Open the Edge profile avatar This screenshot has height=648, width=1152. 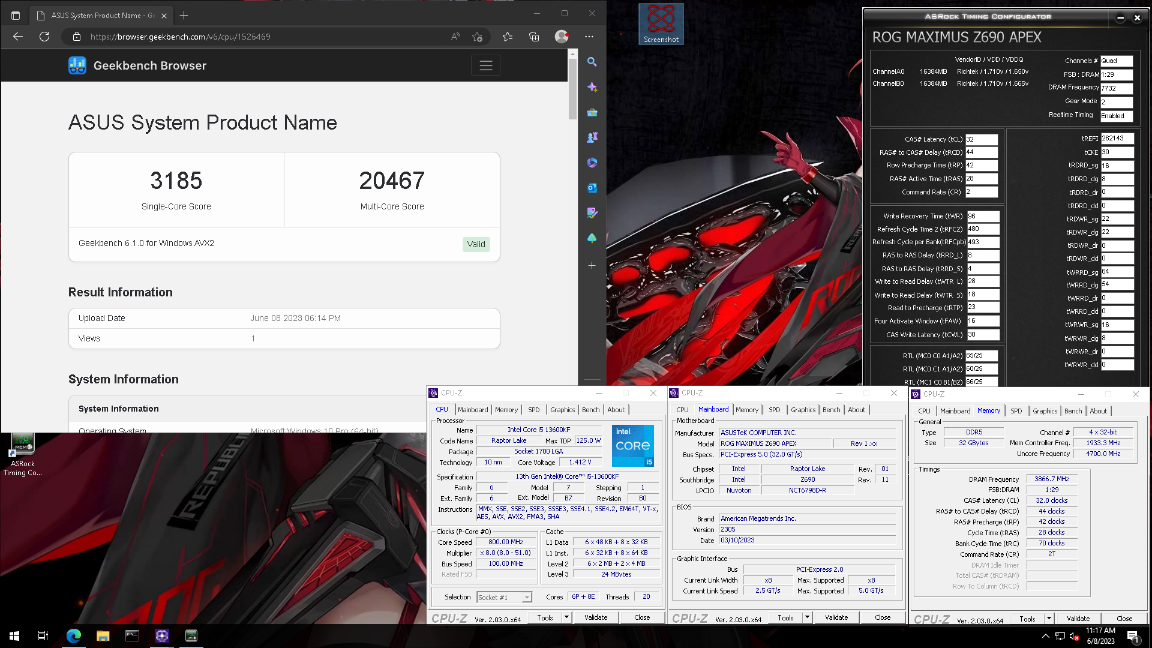tap(562, 37)
